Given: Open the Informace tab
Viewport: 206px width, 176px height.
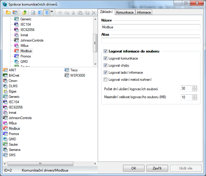Looking at the screenshot, I should 144,12.
